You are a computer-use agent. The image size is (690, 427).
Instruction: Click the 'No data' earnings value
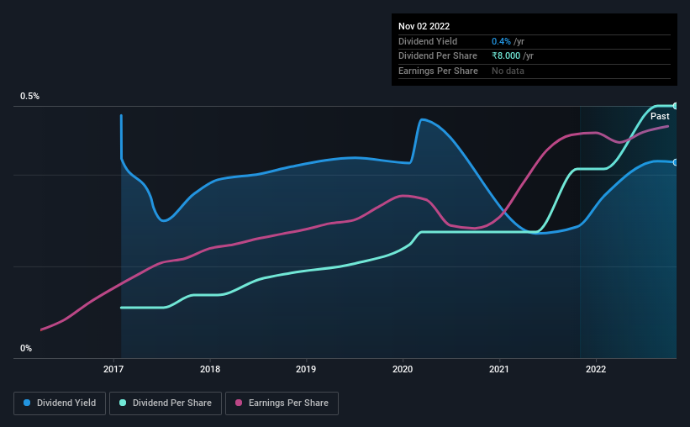[x=508, y=71]
